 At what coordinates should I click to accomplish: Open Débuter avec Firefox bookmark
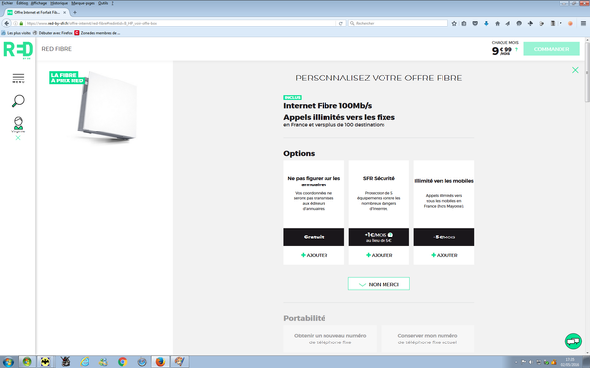point(53,33)
